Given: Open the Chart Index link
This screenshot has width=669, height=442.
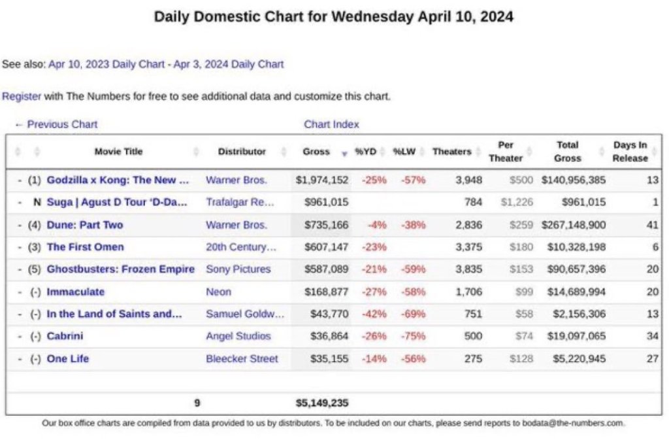Looking at the screenshot, I should coord(331,124).
